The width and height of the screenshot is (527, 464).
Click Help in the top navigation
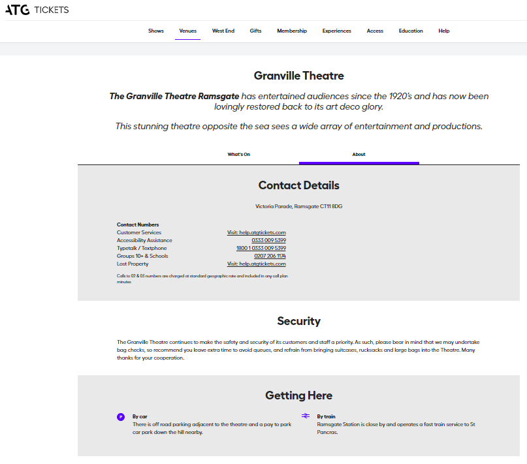click(443, 31)
